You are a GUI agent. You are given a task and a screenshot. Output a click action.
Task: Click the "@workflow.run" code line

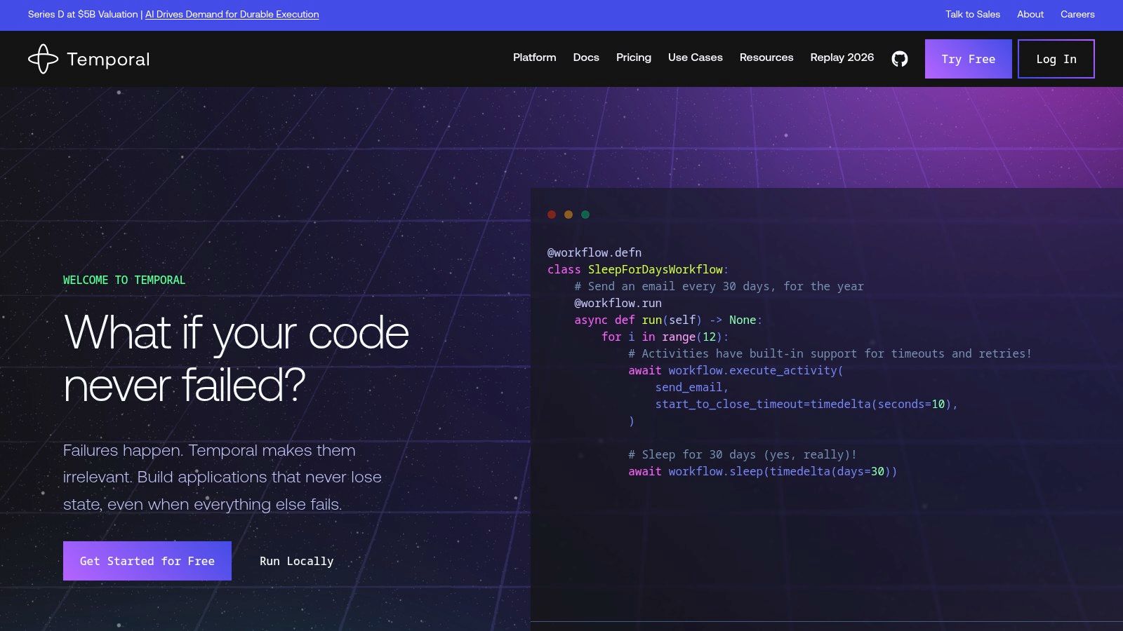tap(618, 303)
